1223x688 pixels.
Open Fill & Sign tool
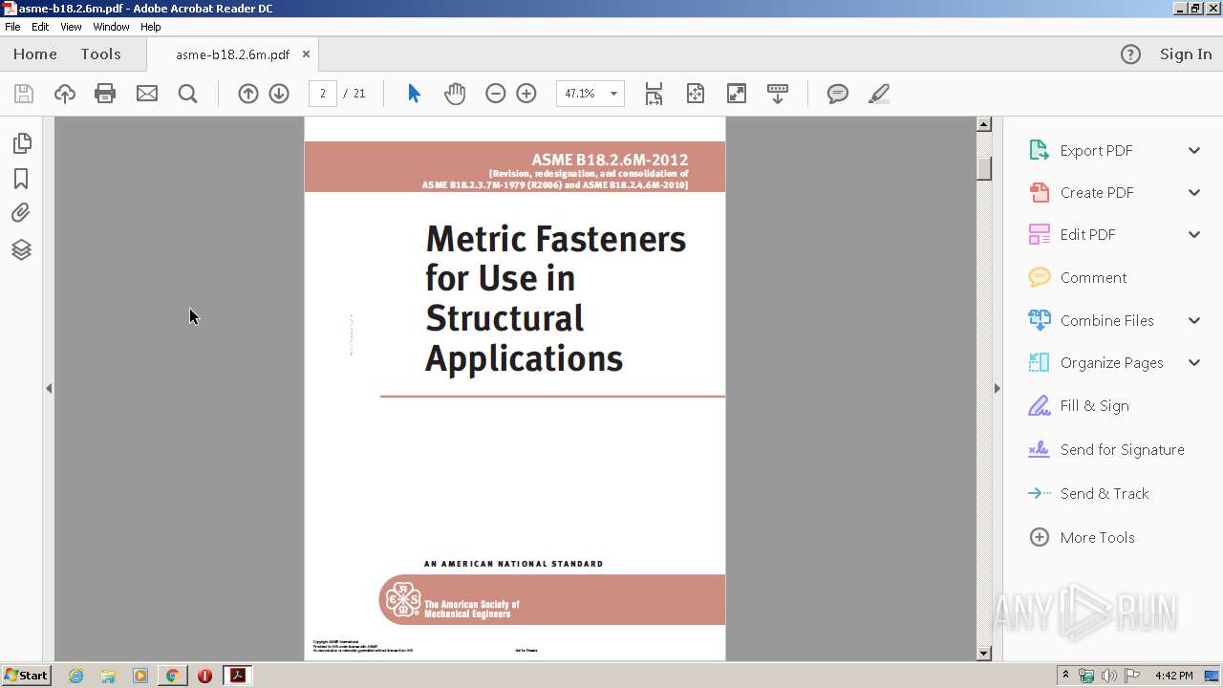pos(1079,405)
